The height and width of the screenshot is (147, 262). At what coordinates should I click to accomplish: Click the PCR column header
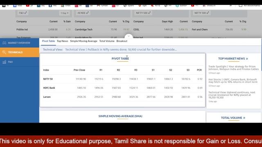199,70
